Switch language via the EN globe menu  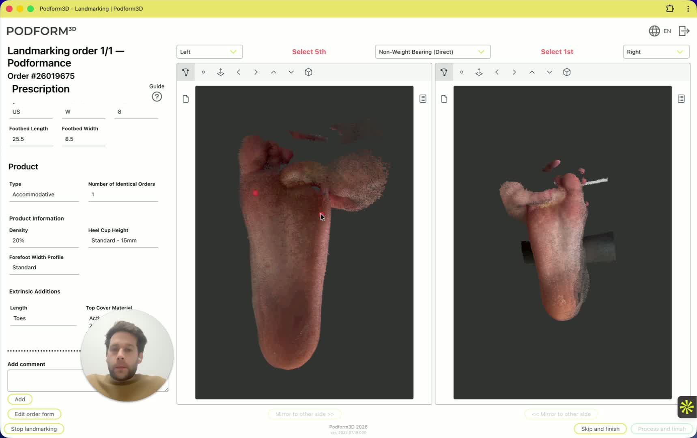[660, 31]
